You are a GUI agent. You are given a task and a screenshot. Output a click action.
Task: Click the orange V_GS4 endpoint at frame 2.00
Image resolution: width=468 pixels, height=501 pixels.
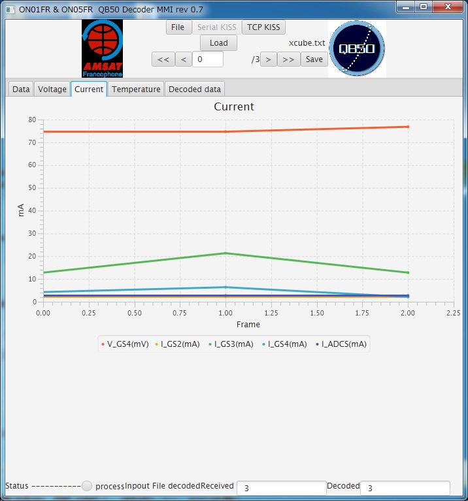click(408, 127)
